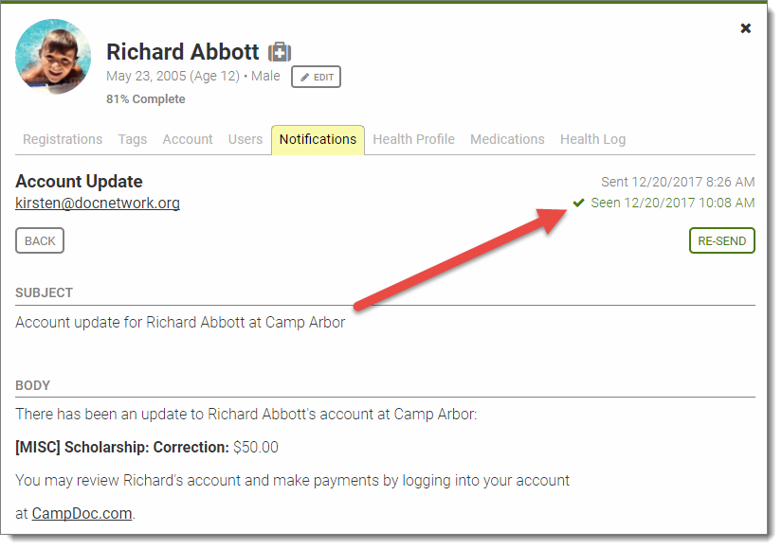Close the profile dialog with the X
The width and height of the screenshot is (782, 549).
click(x=746, y=28)
